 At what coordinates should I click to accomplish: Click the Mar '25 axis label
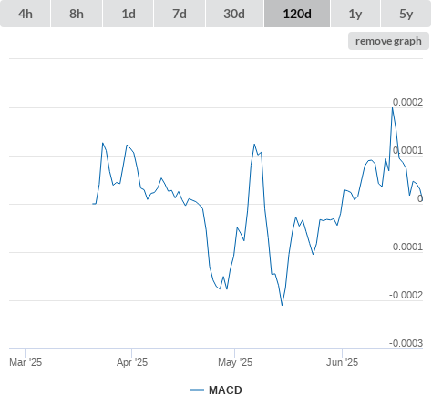click(x=26, y=362)
